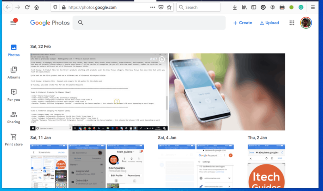Open first Sat, 4 Jan blank screenshot

pyautogui.click(x=176, y=166)
